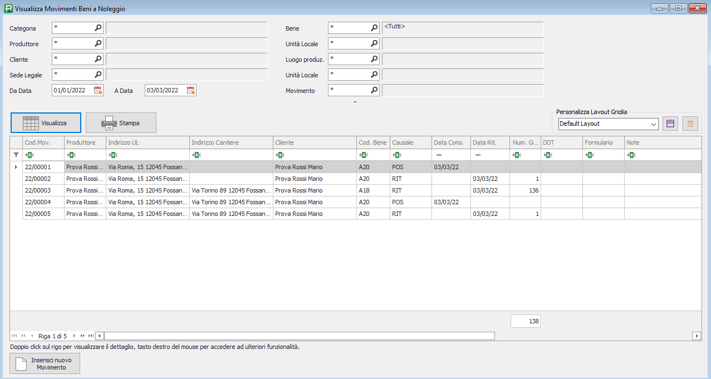Click Inserisci nuovo Movimento button
The image size is (711, 379).
pos(45,363)
